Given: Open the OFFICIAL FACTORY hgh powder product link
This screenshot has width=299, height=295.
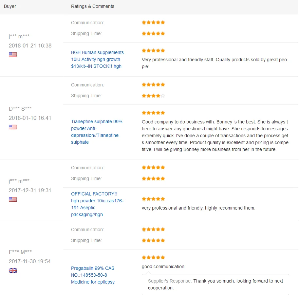Looking at the screenshot, I should coord(97,204).
